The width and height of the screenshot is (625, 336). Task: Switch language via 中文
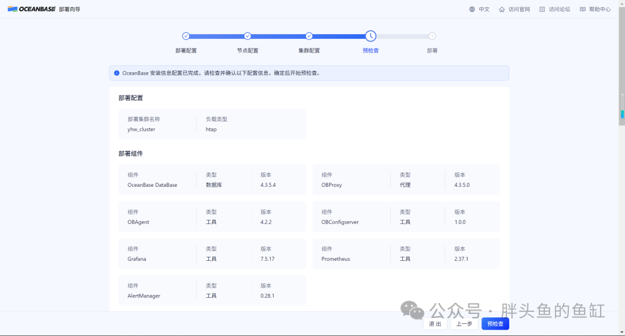[484, 9]
